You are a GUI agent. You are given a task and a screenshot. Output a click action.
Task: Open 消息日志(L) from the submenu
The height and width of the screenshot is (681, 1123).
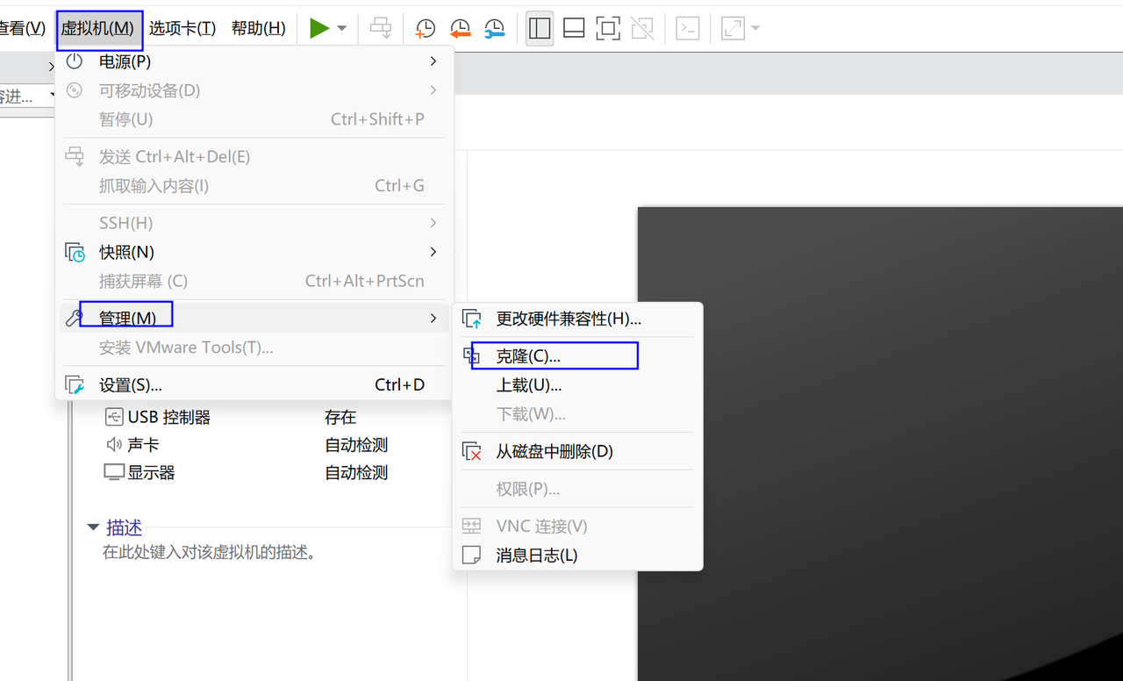coord(577,556)
